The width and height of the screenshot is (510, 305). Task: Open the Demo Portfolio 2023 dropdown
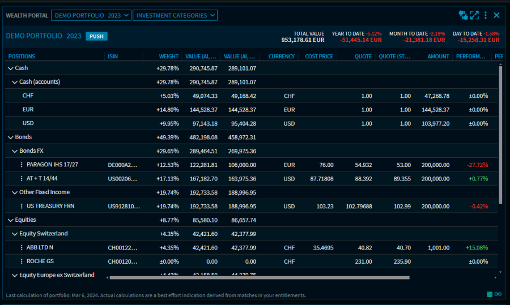pyautogui.click(x=91, y=15)
